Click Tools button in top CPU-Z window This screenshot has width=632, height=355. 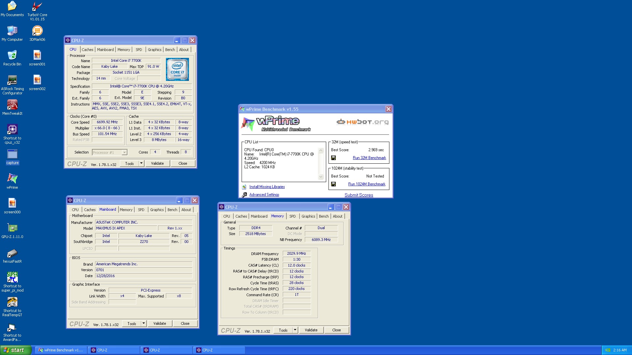click(129, 163)
